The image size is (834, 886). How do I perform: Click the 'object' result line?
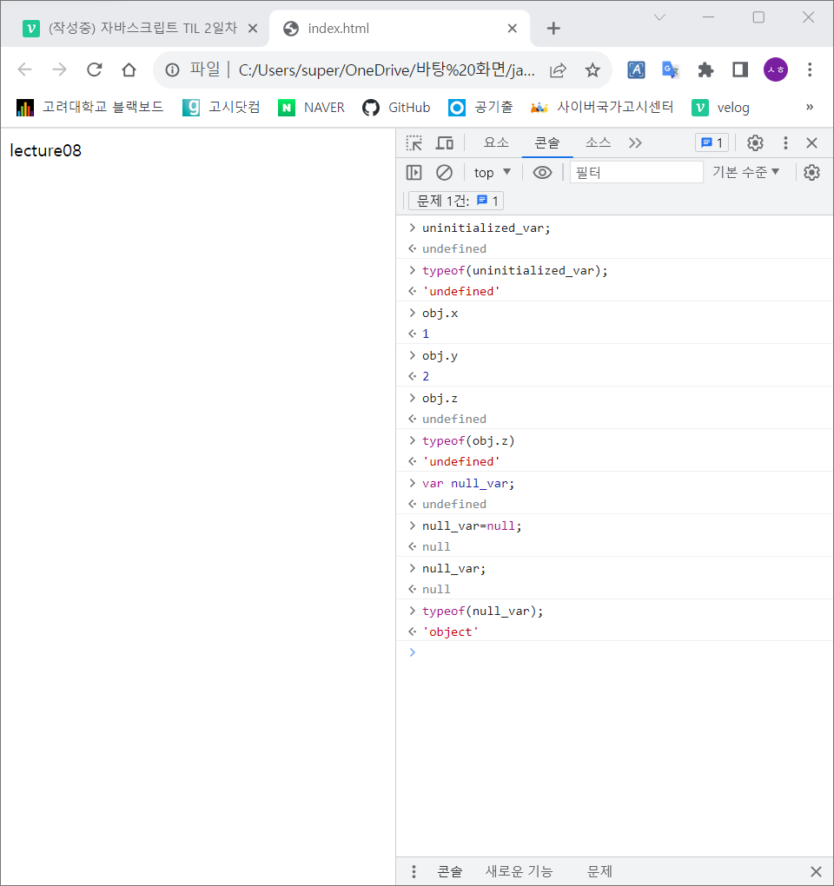pyautogui.click(x=451, y=631)
